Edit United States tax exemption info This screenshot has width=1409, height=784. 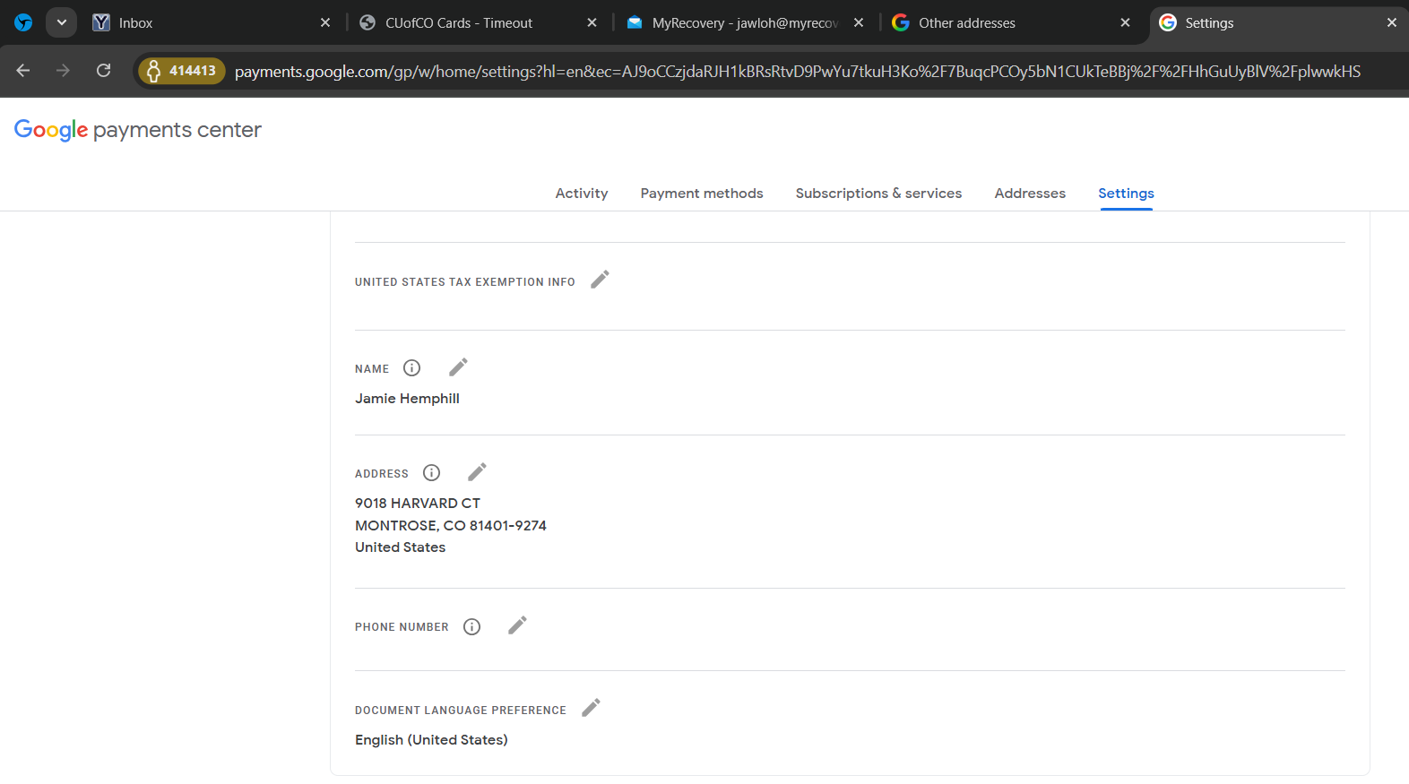[600, 280]
